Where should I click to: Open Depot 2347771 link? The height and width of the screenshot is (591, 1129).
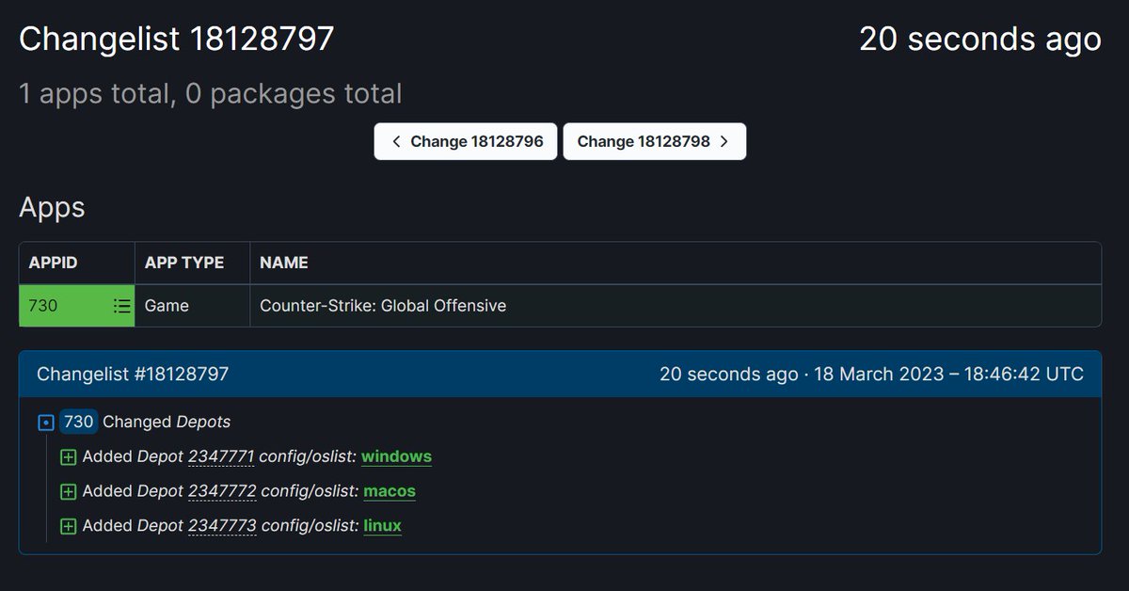tap(221, 456)
